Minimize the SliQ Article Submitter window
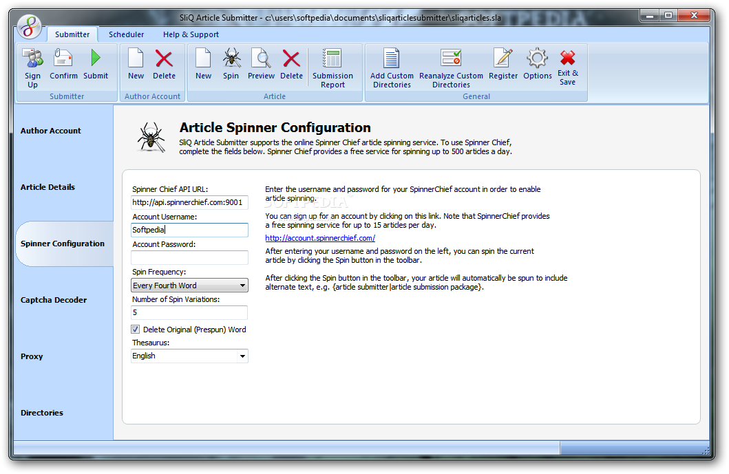The height and width of the screenshot is (474, 729). 650,16
